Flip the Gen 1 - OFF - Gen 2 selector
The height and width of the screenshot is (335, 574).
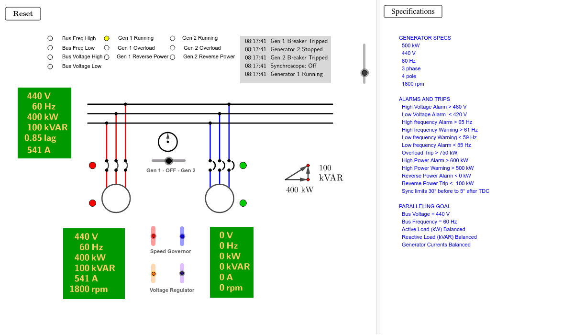point(168,160)
